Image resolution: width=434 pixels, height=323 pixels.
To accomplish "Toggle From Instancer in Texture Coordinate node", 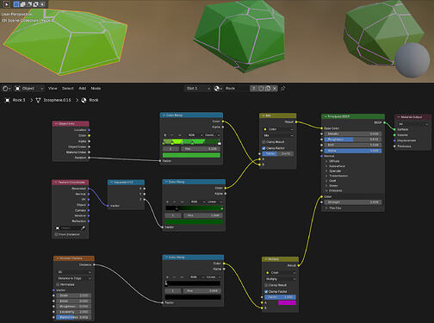I will coord(56,234).
